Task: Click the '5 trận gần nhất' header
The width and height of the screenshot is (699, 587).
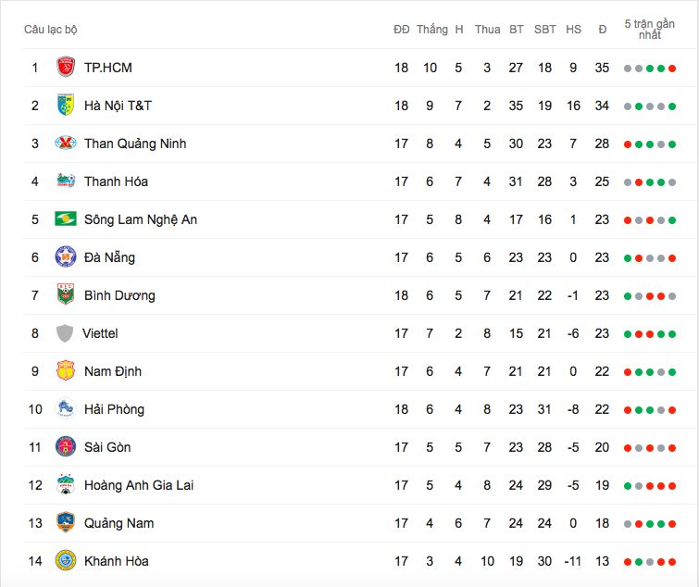Action: point(649,29)
